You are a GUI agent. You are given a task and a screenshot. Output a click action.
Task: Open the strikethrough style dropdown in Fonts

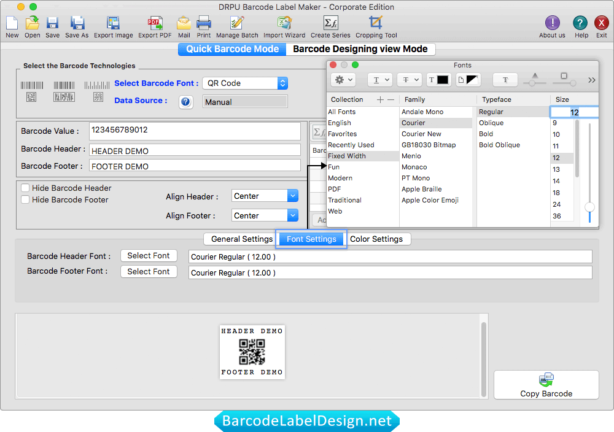pyautogui.click(x=410, y=80)
